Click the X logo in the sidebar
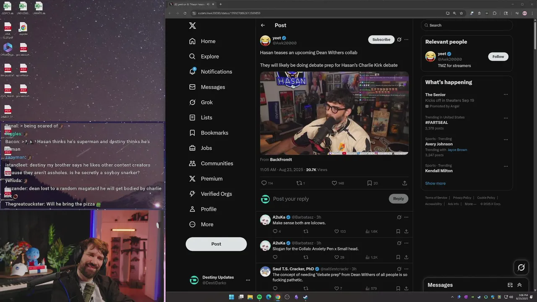 [x=192, y=26]
